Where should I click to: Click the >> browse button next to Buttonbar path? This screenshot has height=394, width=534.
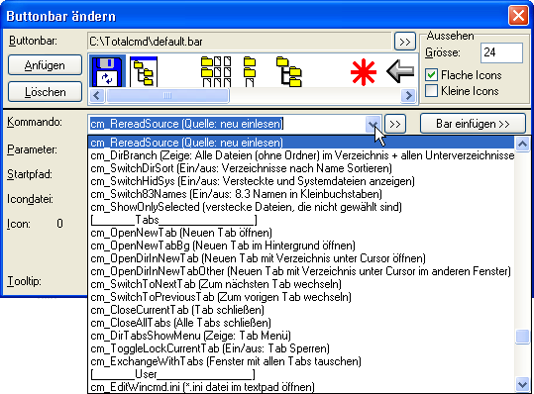click(405, 42)
